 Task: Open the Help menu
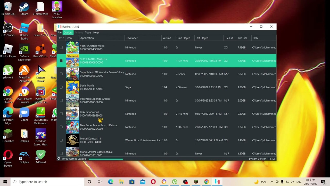click(x=96, y=33)
